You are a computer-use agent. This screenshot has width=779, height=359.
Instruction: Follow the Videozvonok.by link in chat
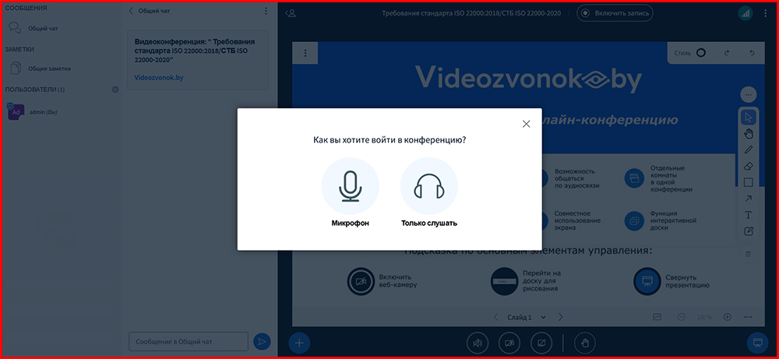pos(158,78)
